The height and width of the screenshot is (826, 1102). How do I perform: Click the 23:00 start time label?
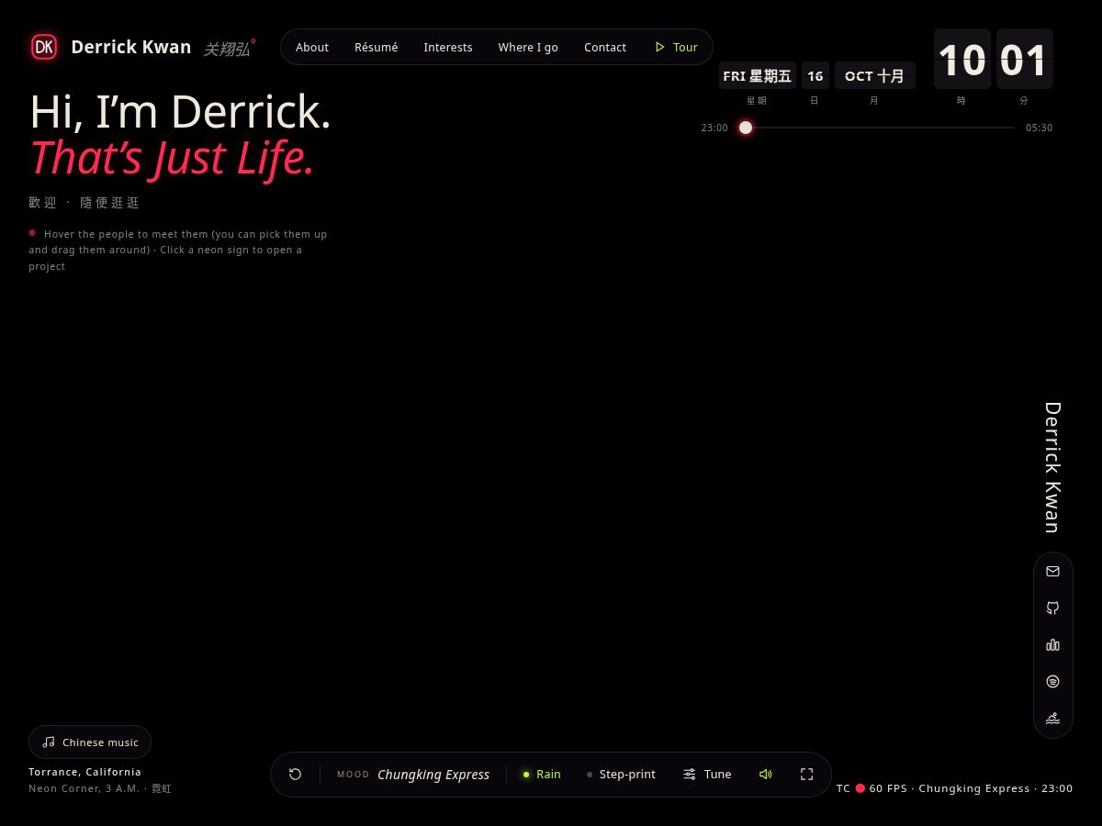[x=714, y=128]
